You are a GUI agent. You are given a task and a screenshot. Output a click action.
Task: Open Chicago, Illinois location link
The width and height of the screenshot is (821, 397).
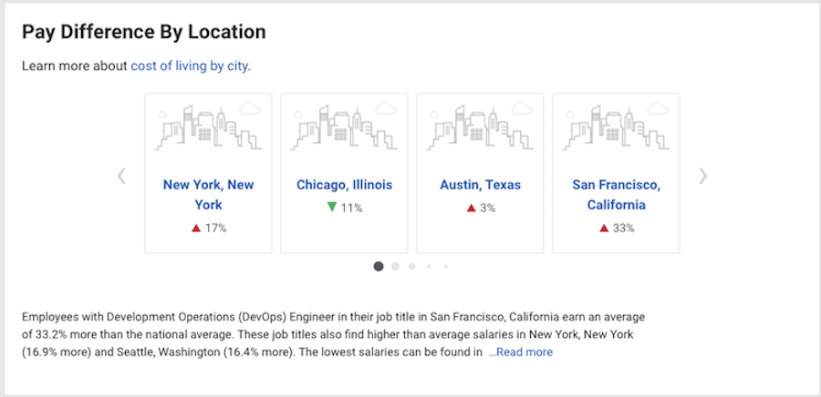[x=344, y=185]
